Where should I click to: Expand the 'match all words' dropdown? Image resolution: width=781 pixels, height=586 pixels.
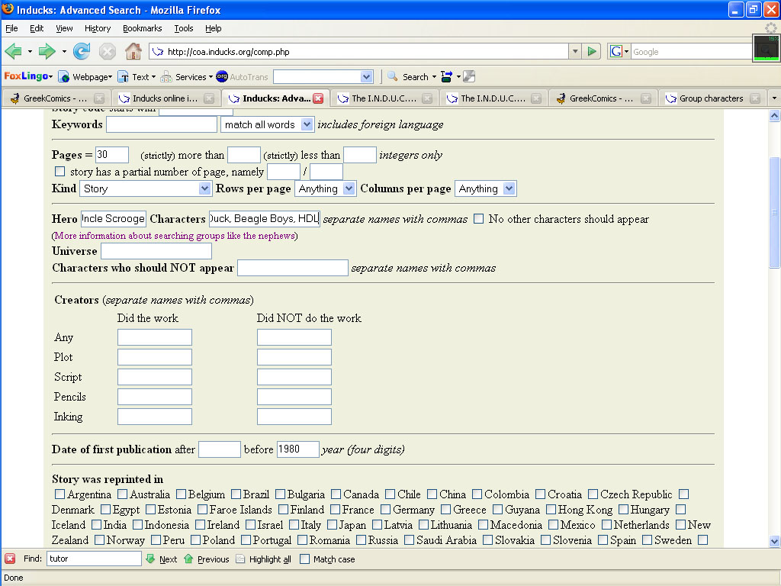click(x=267, y=124)
